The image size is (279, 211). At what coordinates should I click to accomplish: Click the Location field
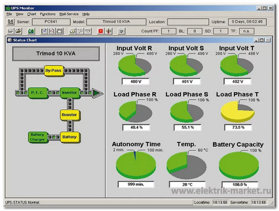[188, 22]
